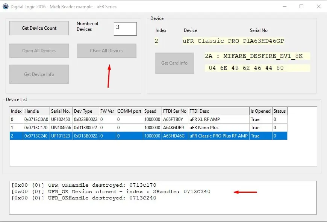Click the Dev Type column header
327x222 pixels.
point(86,111)
